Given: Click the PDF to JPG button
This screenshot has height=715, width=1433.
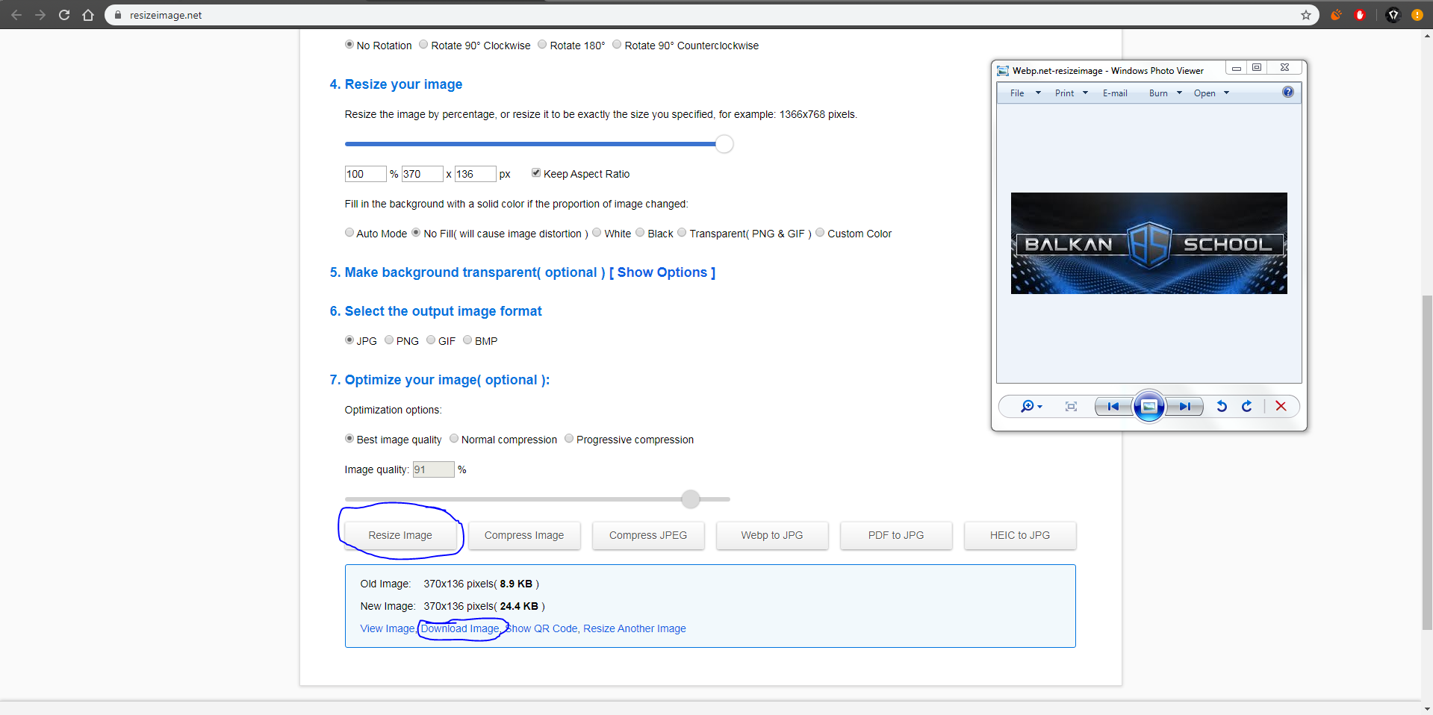Looking at the screenshot, I should (896, 535).
